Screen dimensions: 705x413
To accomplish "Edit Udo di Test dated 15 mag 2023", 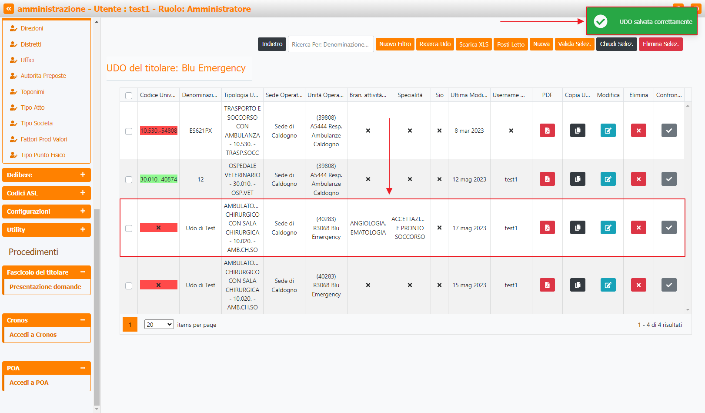I will [x=608, y=285].
